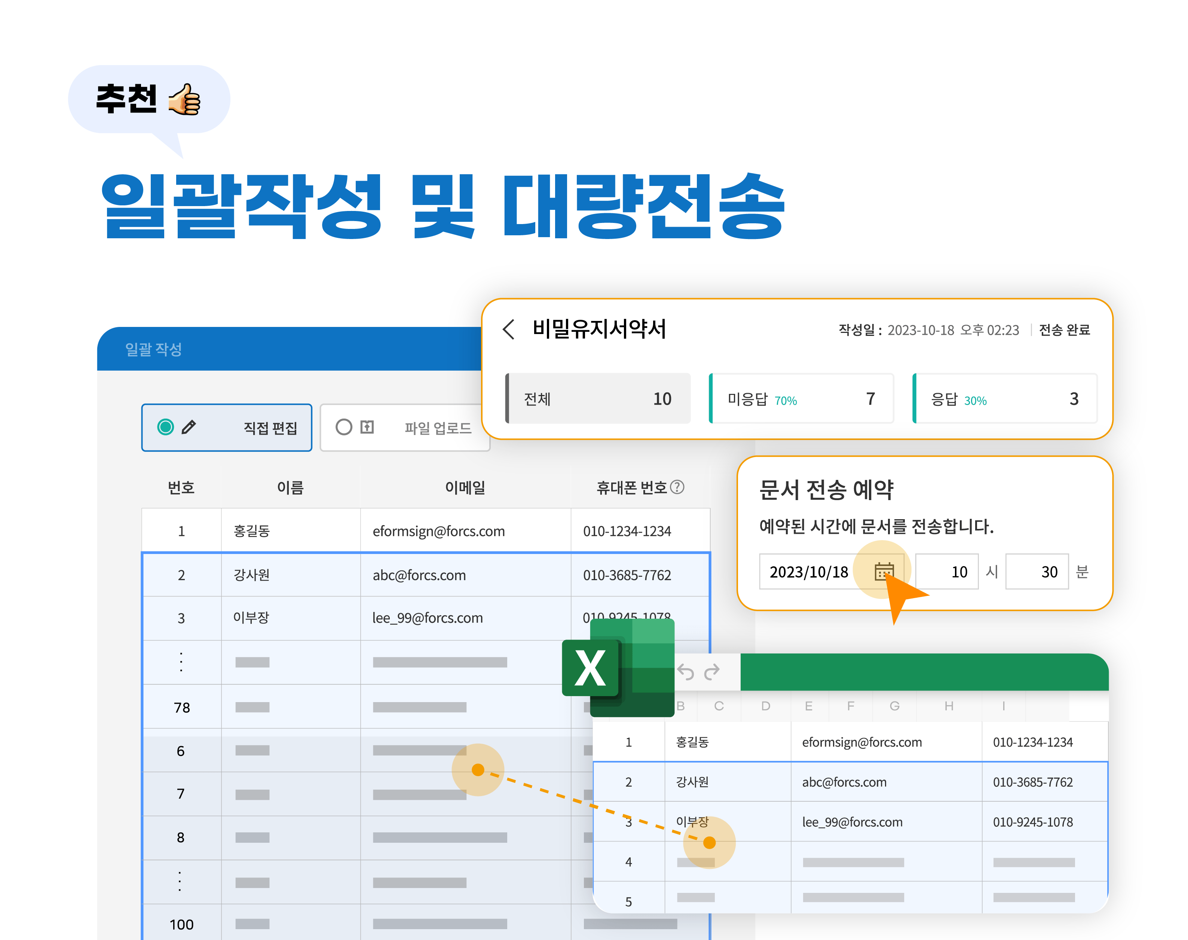1188x940 pixels.
Task: Select Excel column D header
Action: pyautogui.click(x=765, y=706)
